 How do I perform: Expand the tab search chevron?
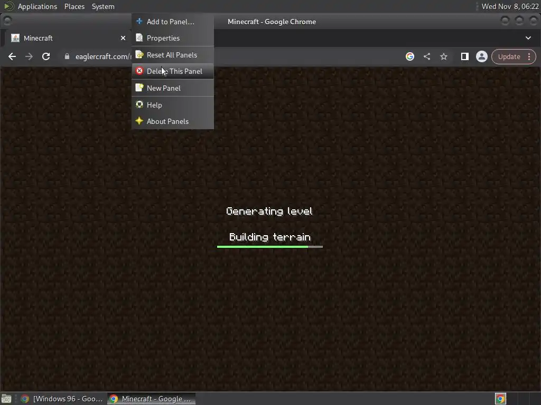[x=528, y=38]
